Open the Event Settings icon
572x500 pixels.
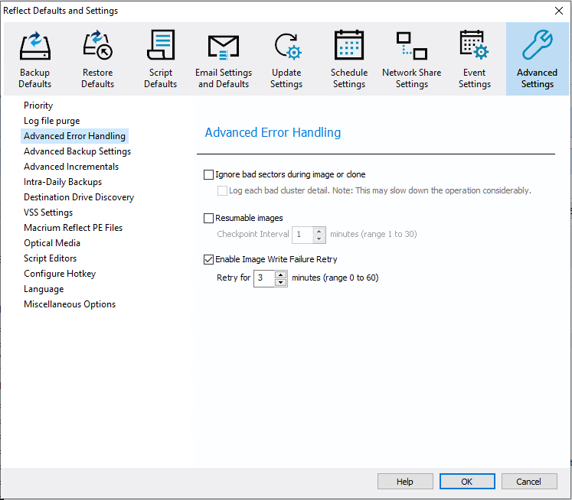click(x=474, y=45)
